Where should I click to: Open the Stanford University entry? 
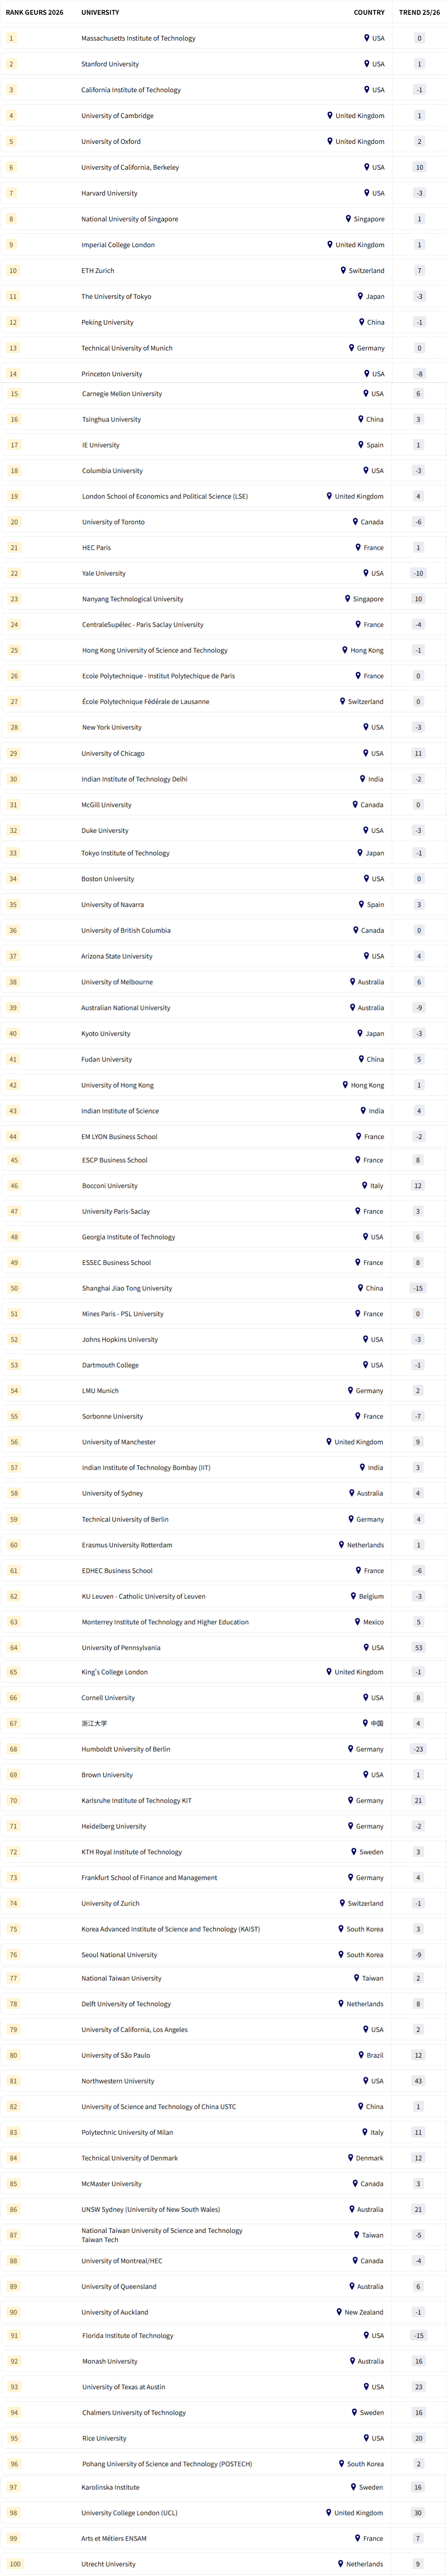point(110,64)
